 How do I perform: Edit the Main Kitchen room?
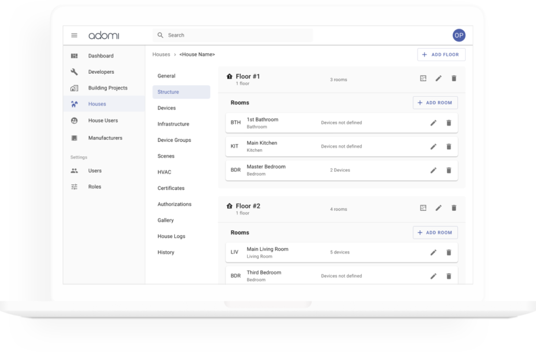pos(433,146)
